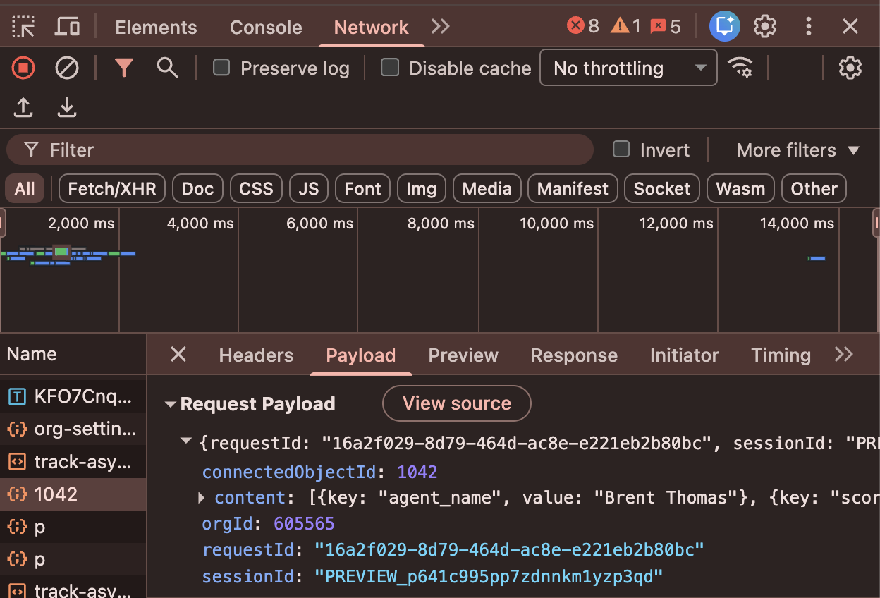Click the import HAR upload icon

tap(23, 107)
